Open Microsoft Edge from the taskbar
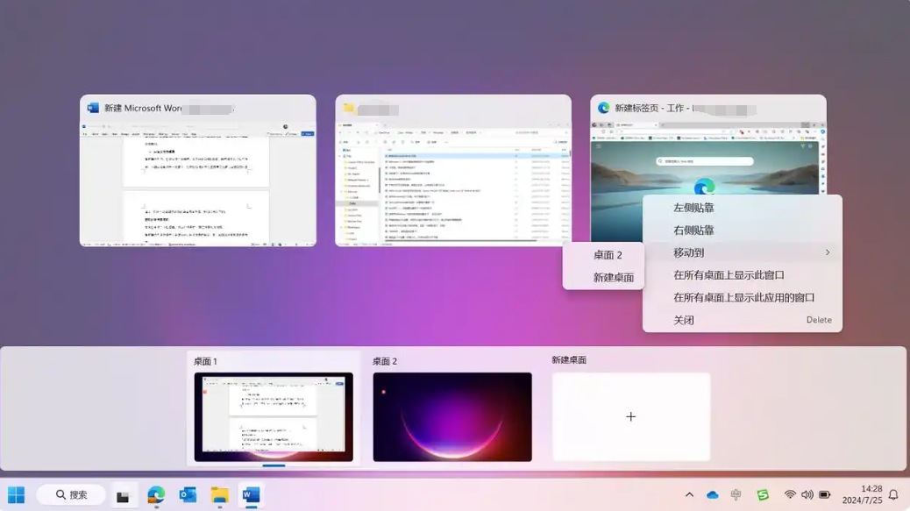910x511 pixels. [x=156, y=495]
